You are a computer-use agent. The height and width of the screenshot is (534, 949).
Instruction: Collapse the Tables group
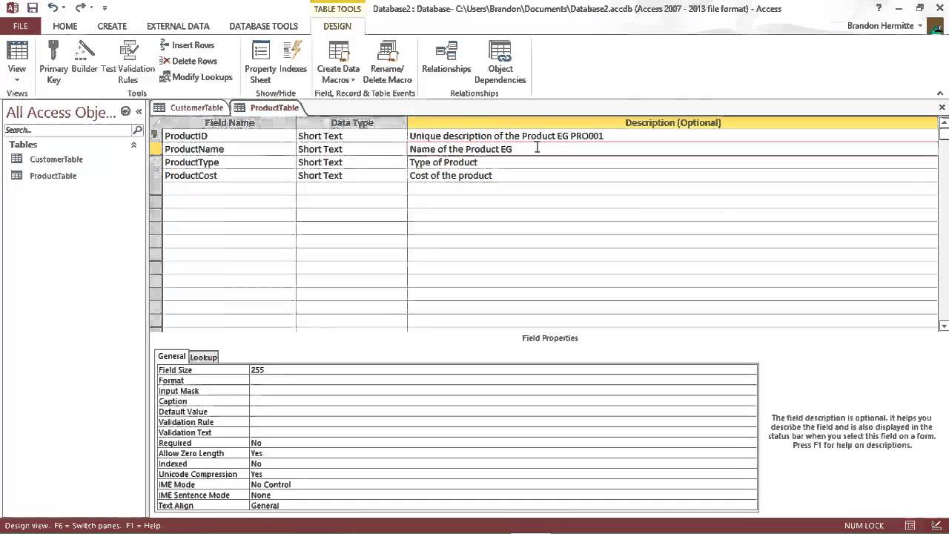click(133, 145)
